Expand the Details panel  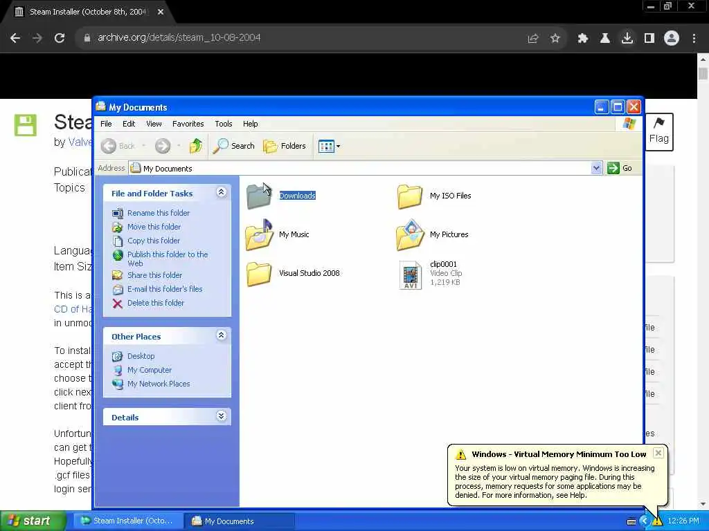coord(221,416)
